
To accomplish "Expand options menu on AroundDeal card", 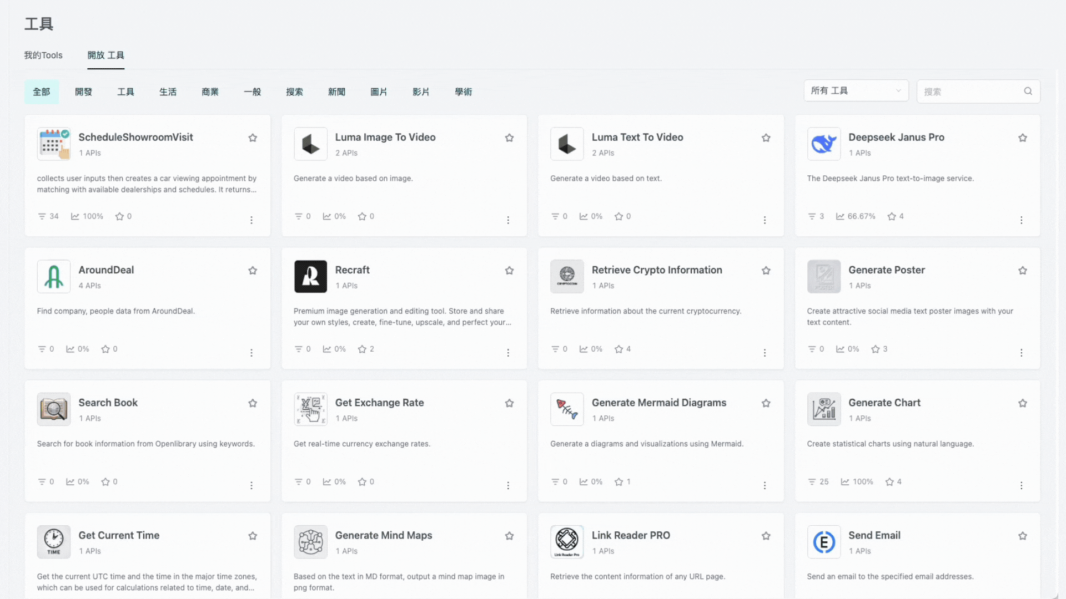I will (252, 353).
